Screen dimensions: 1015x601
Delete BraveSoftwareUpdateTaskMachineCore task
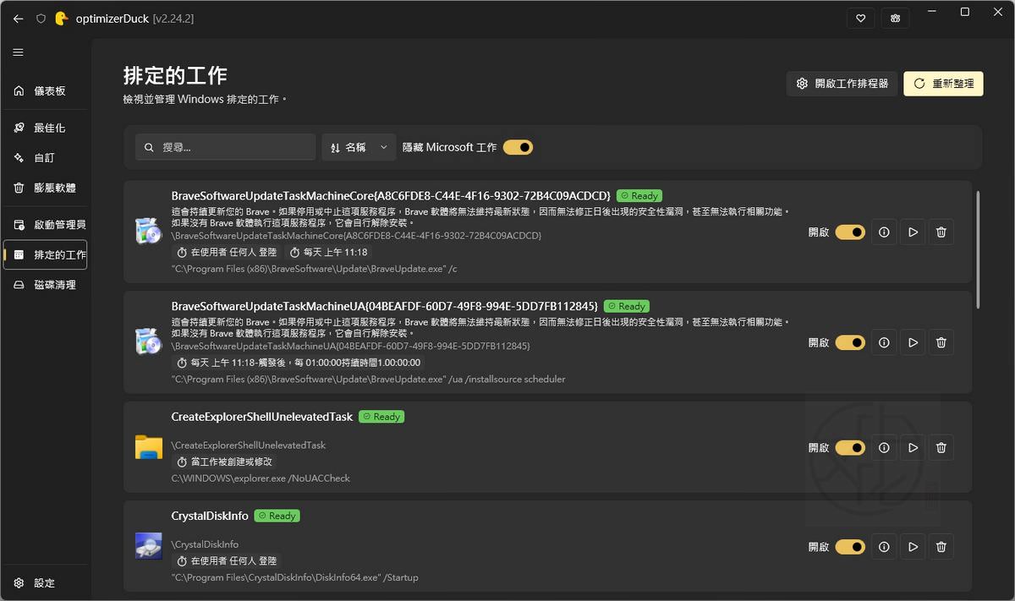941,232
